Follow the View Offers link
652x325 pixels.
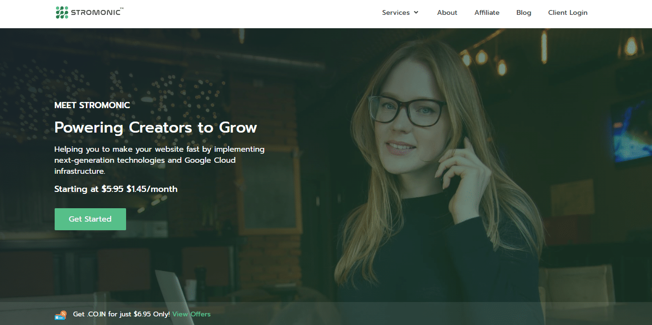(191, 314)
